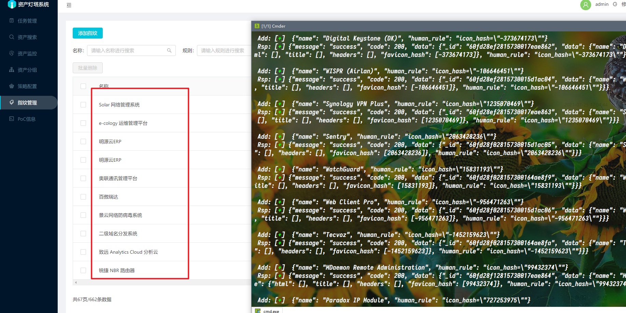This screenshot has width=626, height=313.
Task: Check the first 明源云ERP row checkbox
Action: click(83, 141)
